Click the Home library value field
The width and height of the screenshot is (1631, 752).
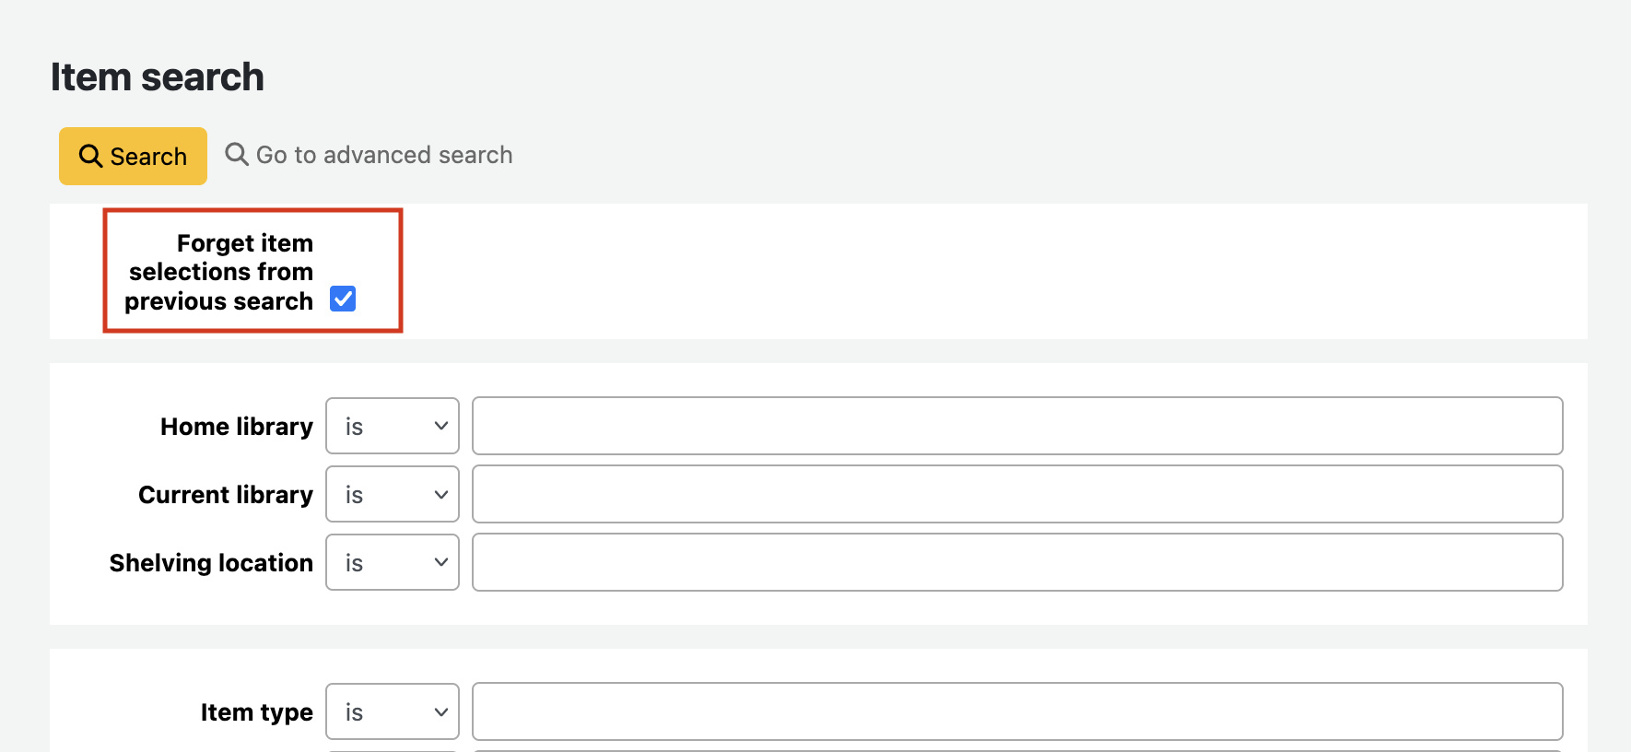(1016, 427)
